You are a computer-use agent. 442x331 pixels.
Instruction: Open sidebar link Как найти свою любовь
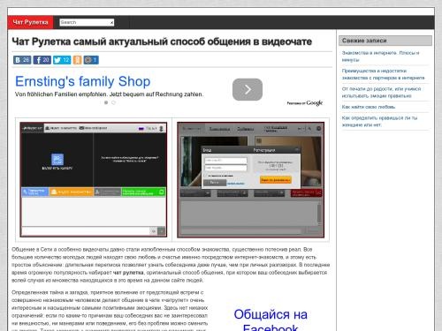click(369, 107)
